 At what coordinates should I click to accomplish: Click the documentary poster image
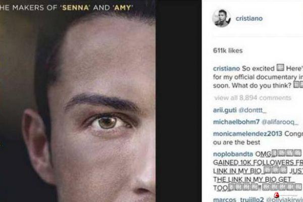78,101
